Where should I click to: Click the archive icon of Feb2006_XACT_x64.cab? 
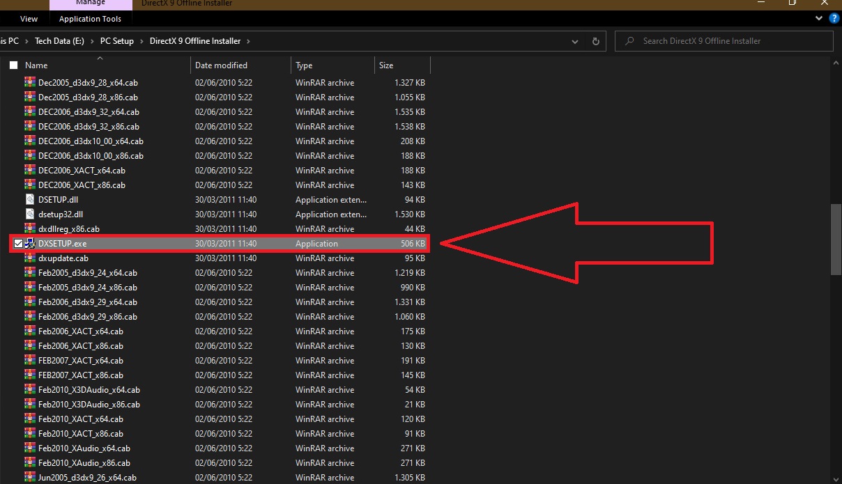30,331
